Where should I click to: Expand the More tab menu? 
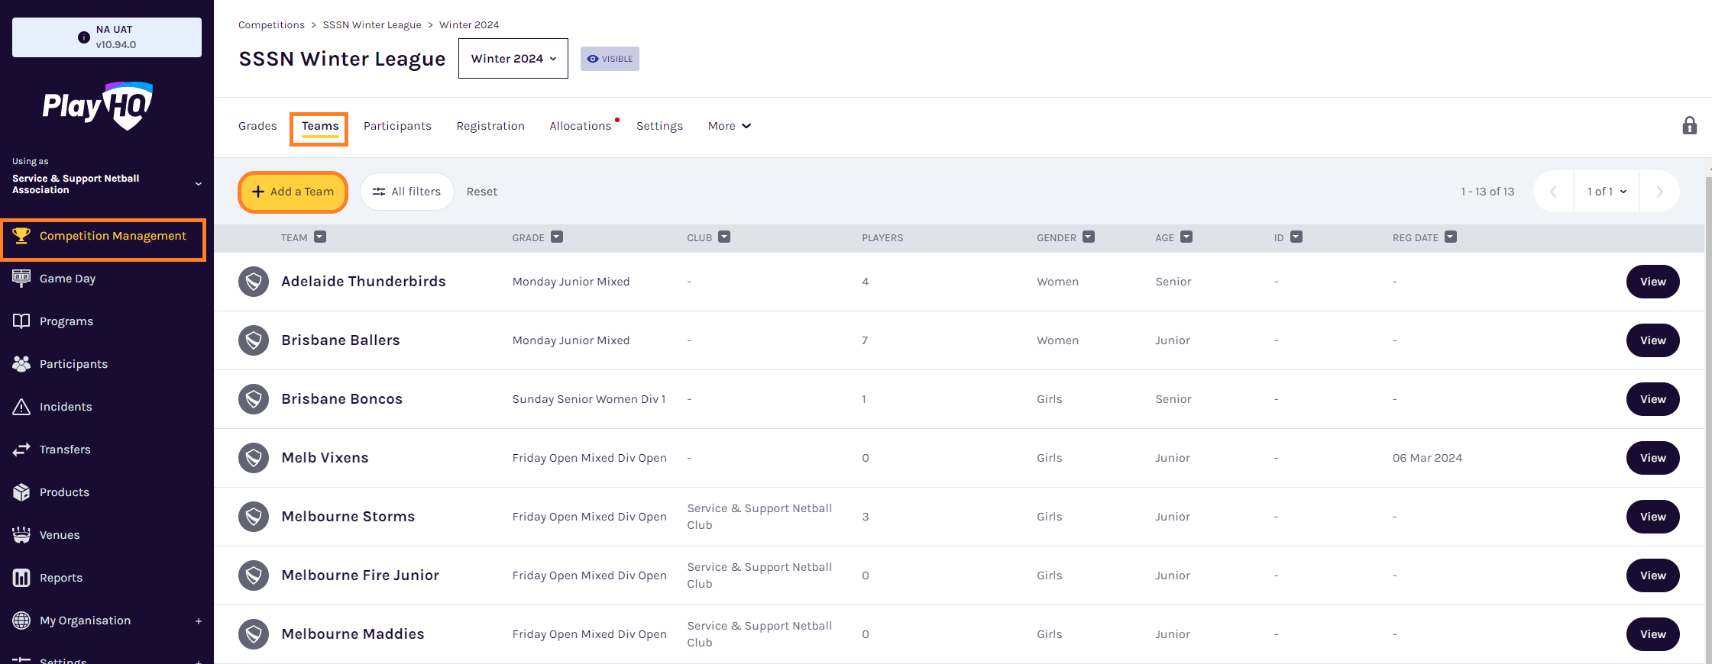click(x=729, y=126)
